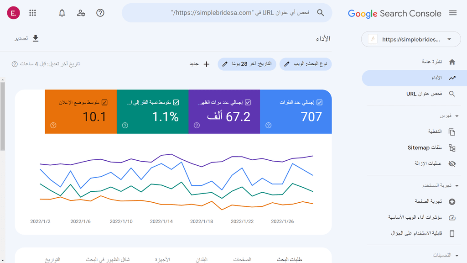Select the blue total clicks card

click(296, 111)
